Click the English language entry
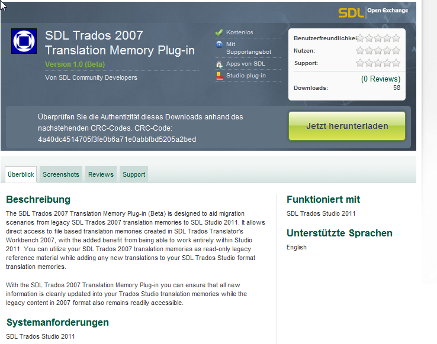437x344 pixels. pyautogui.click(x=297, y=247)
